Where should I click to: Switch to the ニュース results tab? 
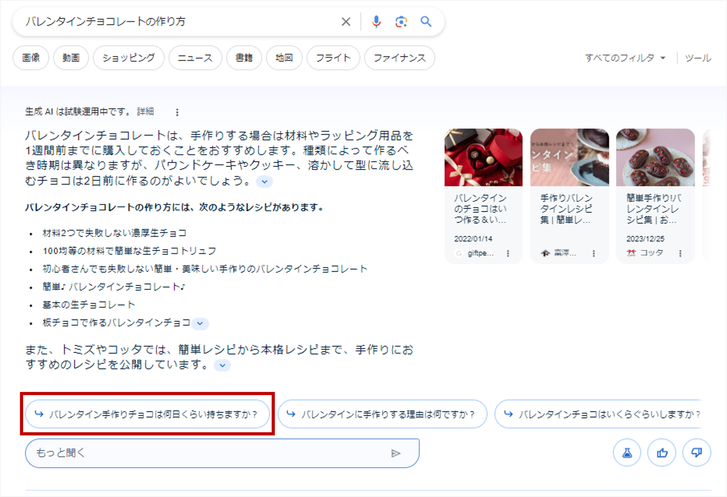coord(195,58)
